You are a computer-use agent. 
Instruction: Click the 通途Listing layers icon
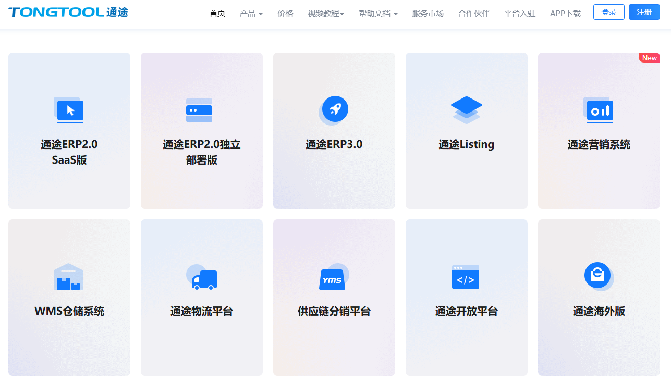(466, 110)
